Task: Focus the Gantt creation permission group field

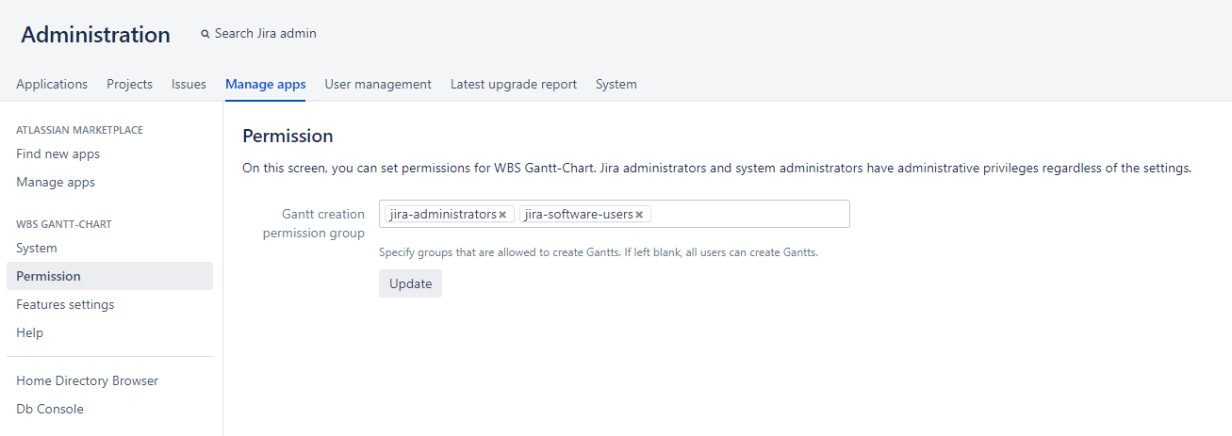Action: [749, 214]
